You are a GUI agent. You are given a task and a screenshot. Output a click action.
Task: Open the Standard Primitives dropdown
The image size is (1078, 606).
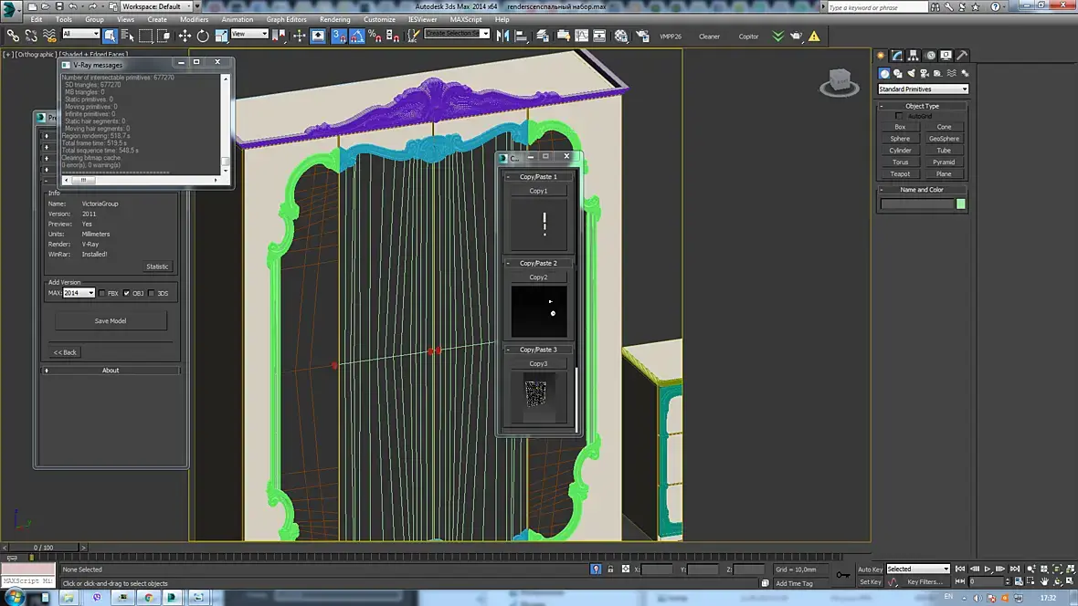click(x=923, y=89)
